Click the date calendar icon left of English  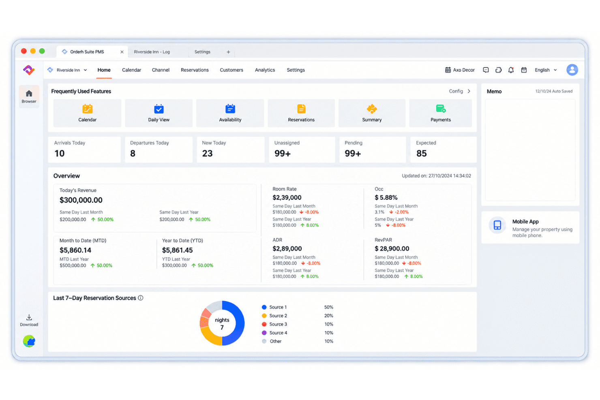point(524,70)
